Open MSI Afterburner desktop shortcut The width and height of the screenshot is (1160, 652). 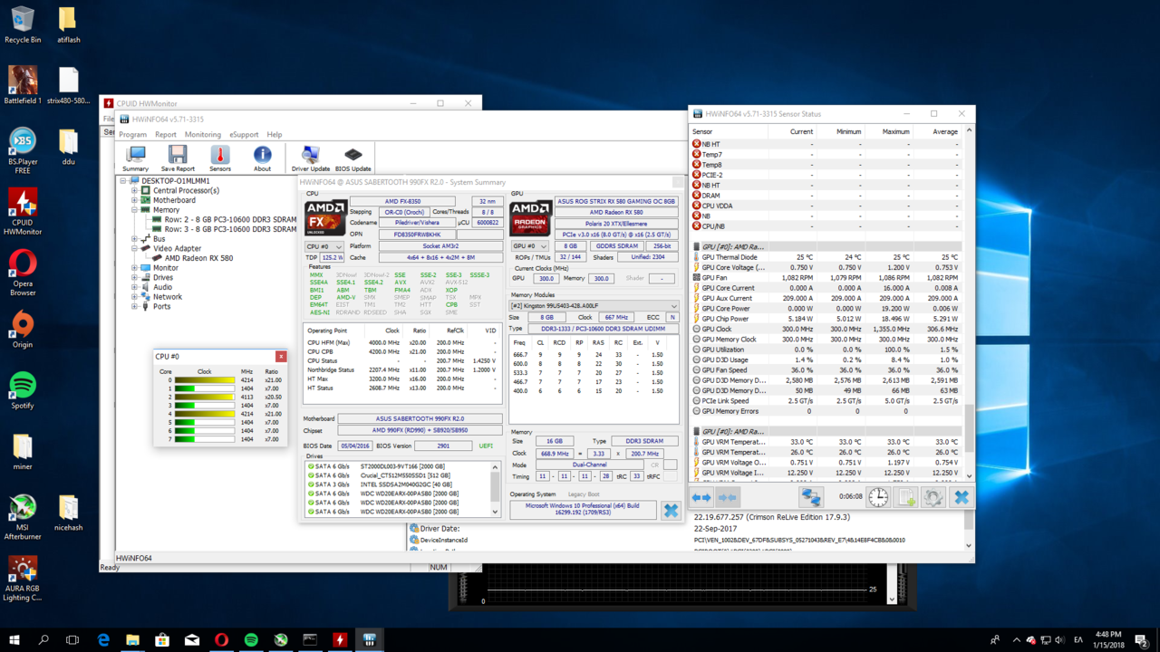click(x=23, y=518)
